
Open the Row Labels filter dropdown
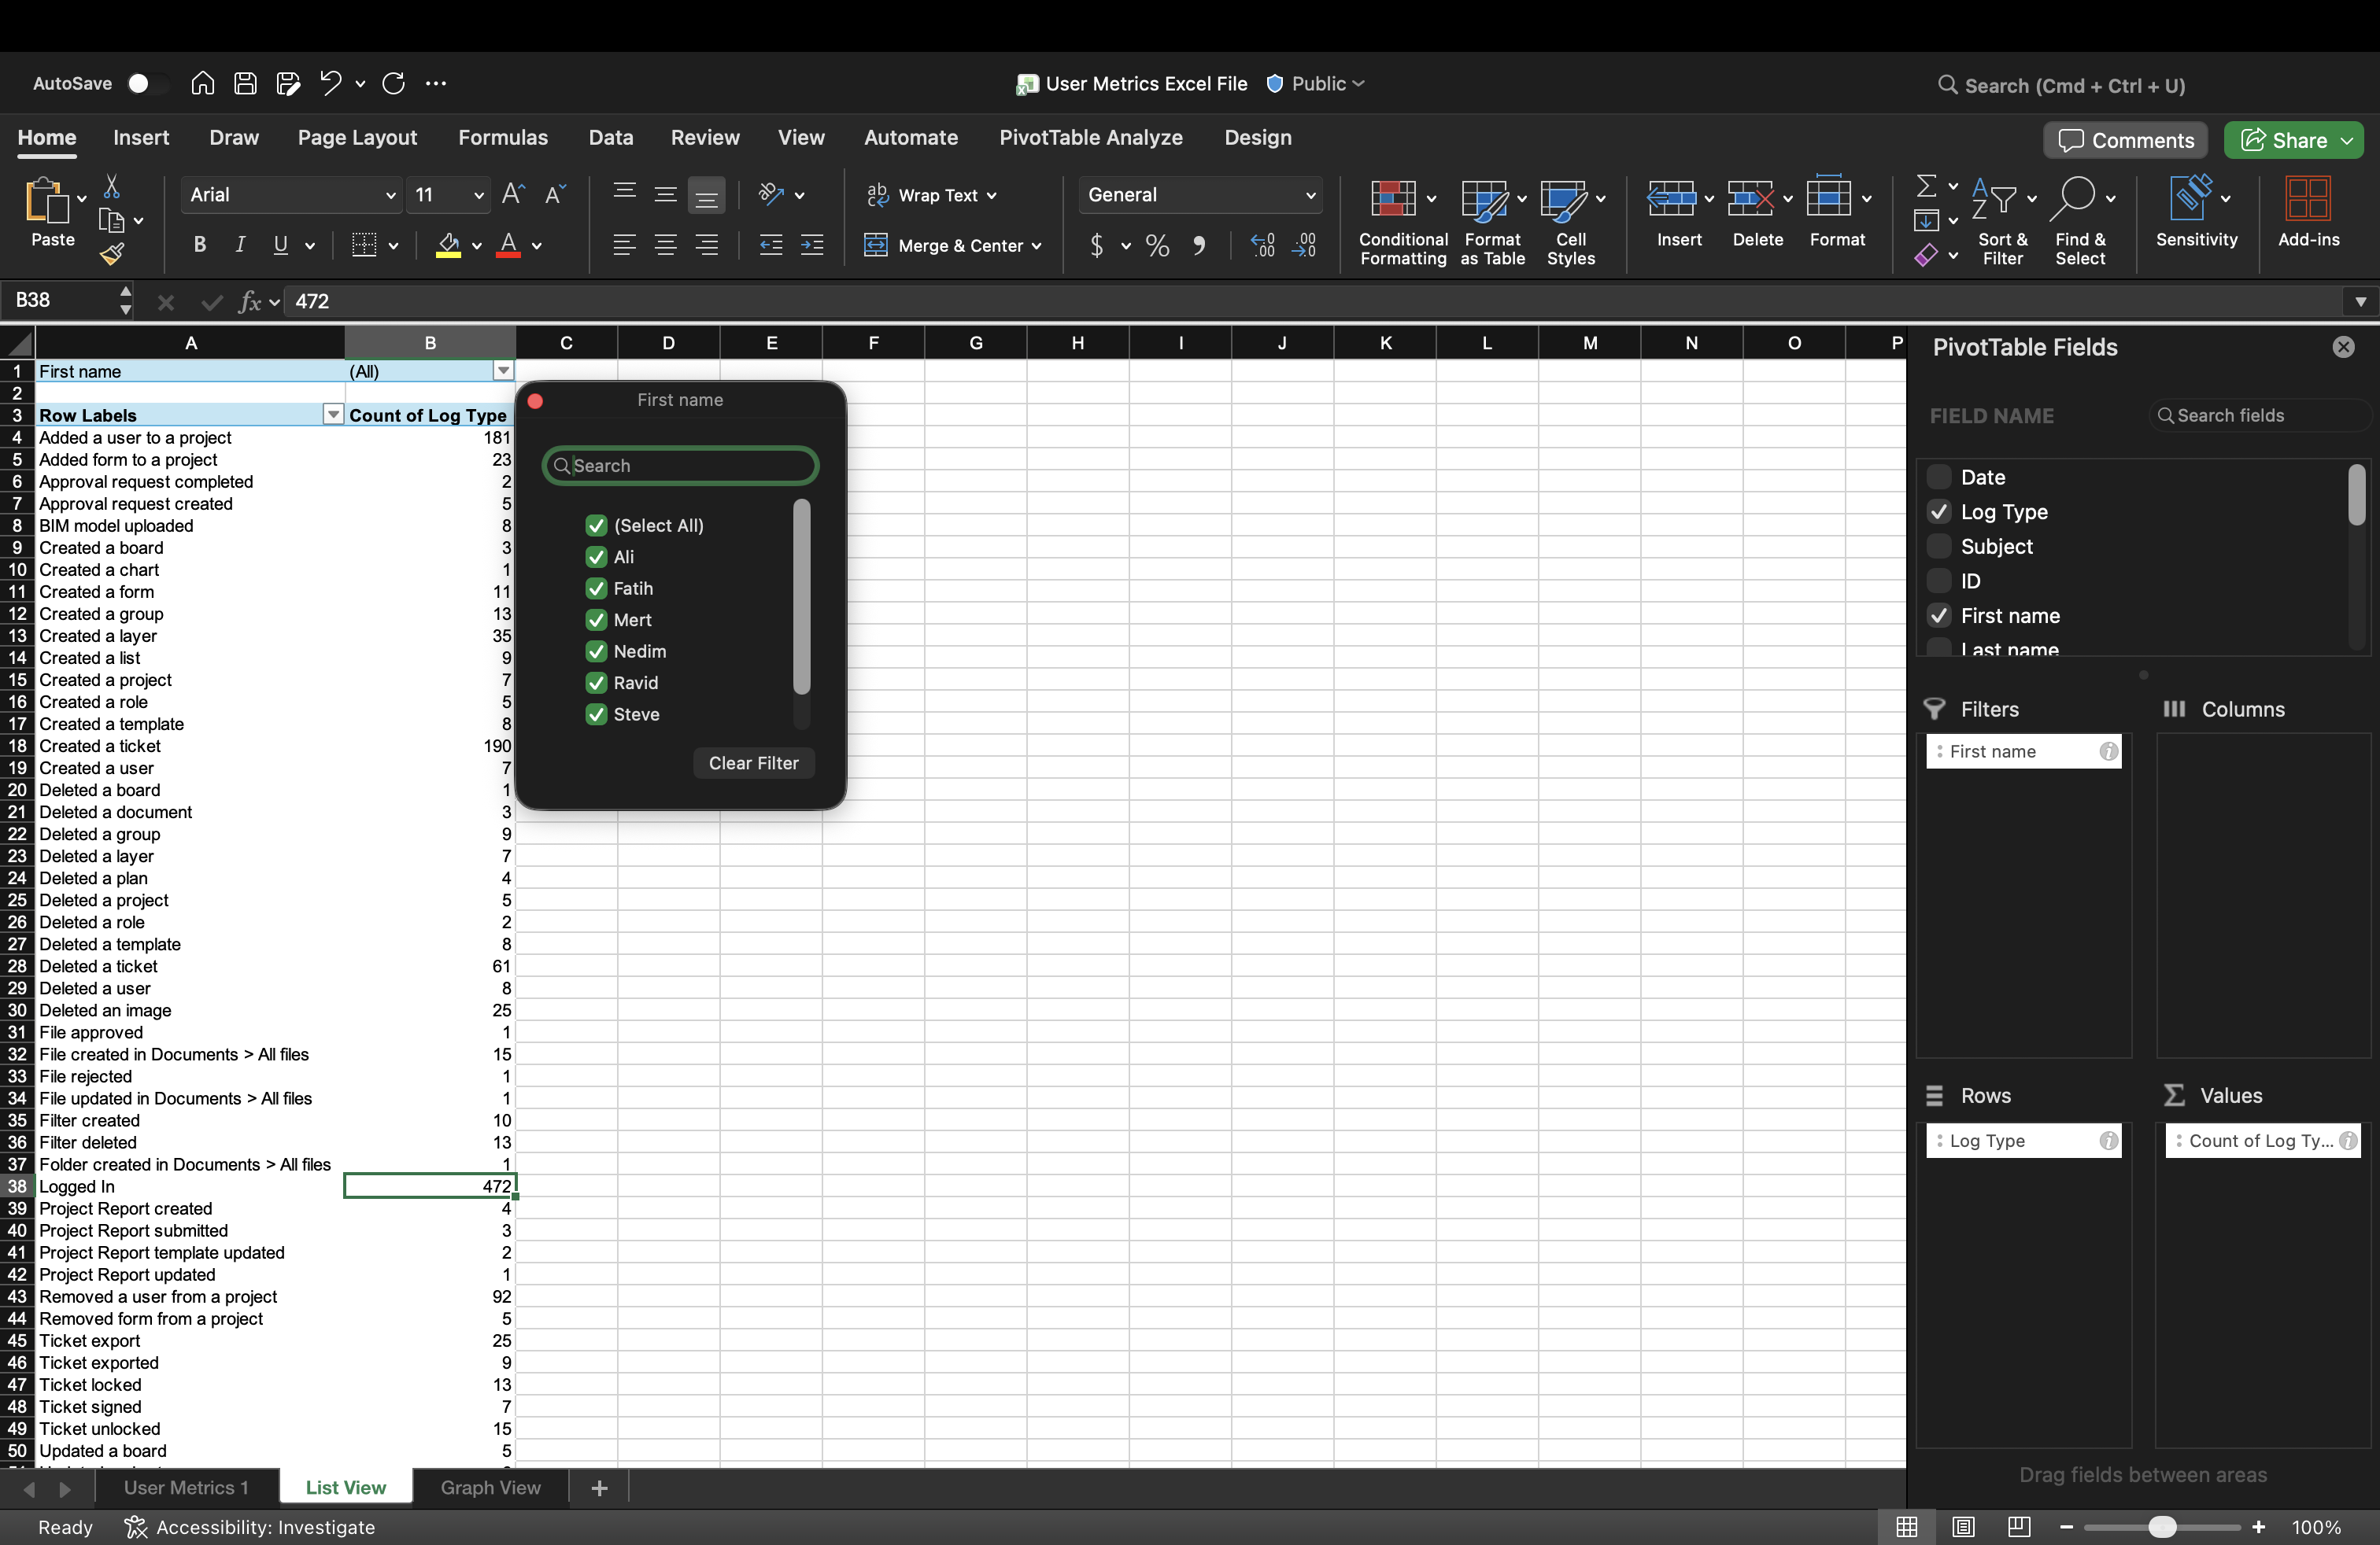click(332, 415)
